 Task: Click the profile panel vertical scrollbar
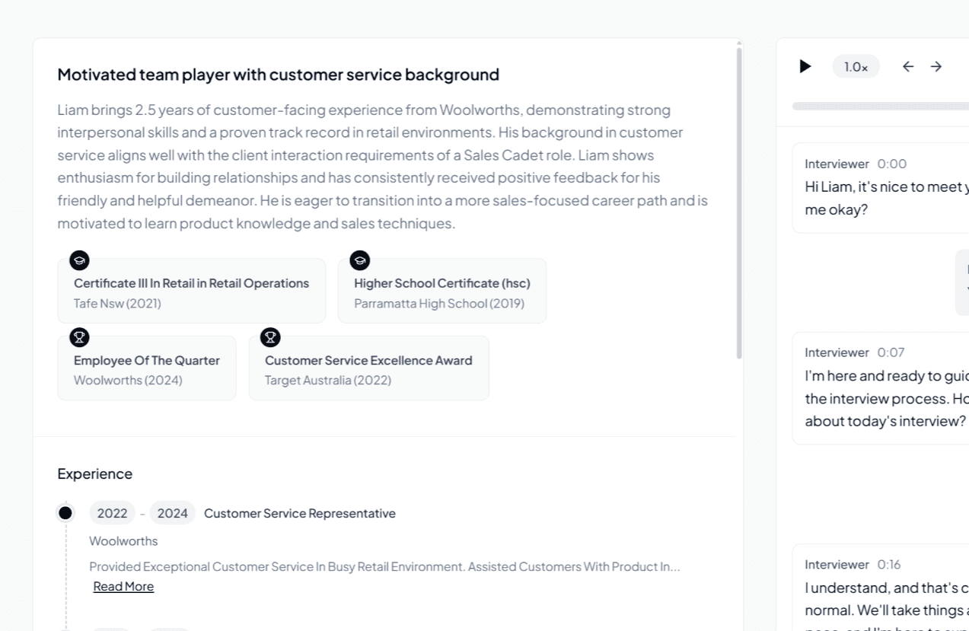[x=739, y=202]
